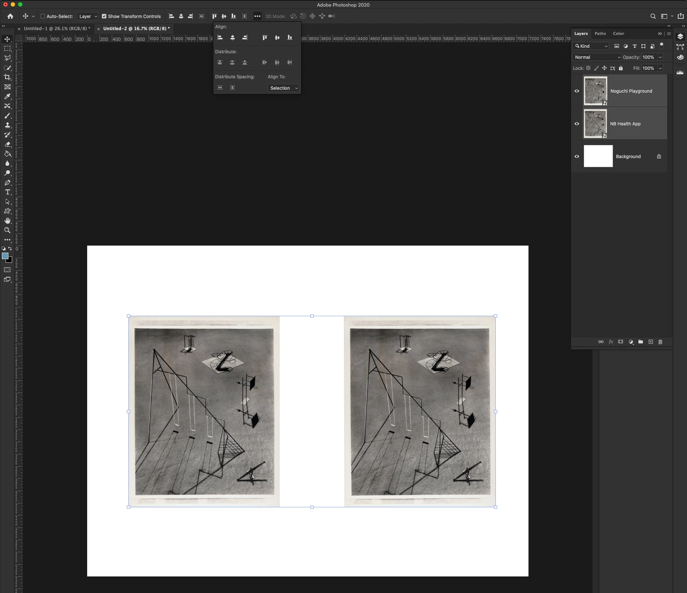Viewport: 687px width, 593px height.
Task: Click the Share button in options bar
Action: click(x=680, y=16)
